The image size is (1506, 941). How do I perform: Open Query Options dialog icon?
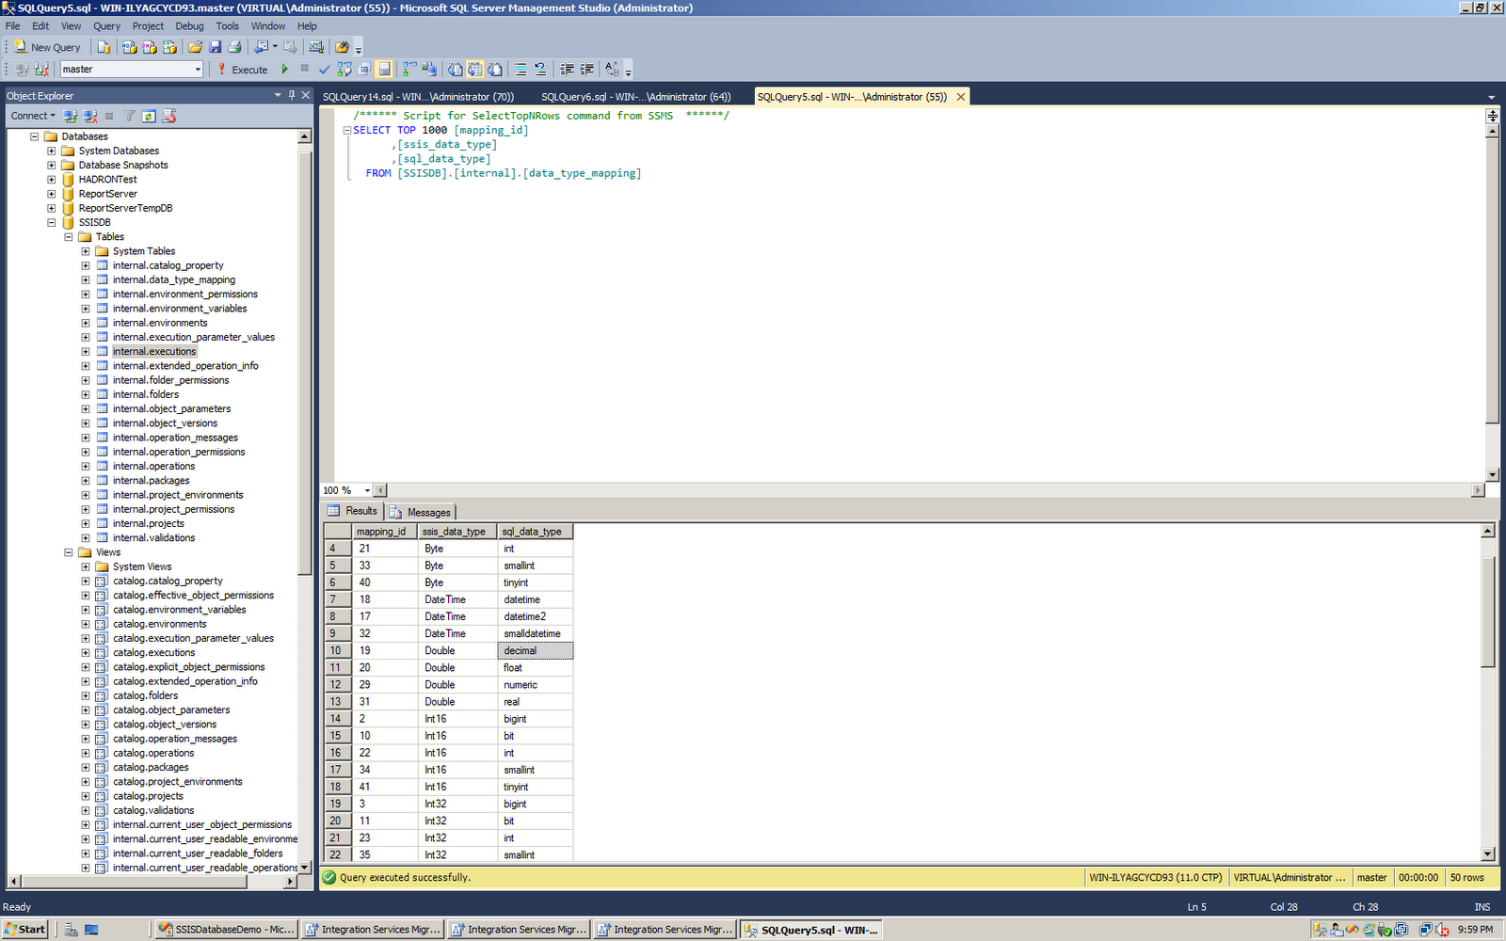tap(364, 69)
